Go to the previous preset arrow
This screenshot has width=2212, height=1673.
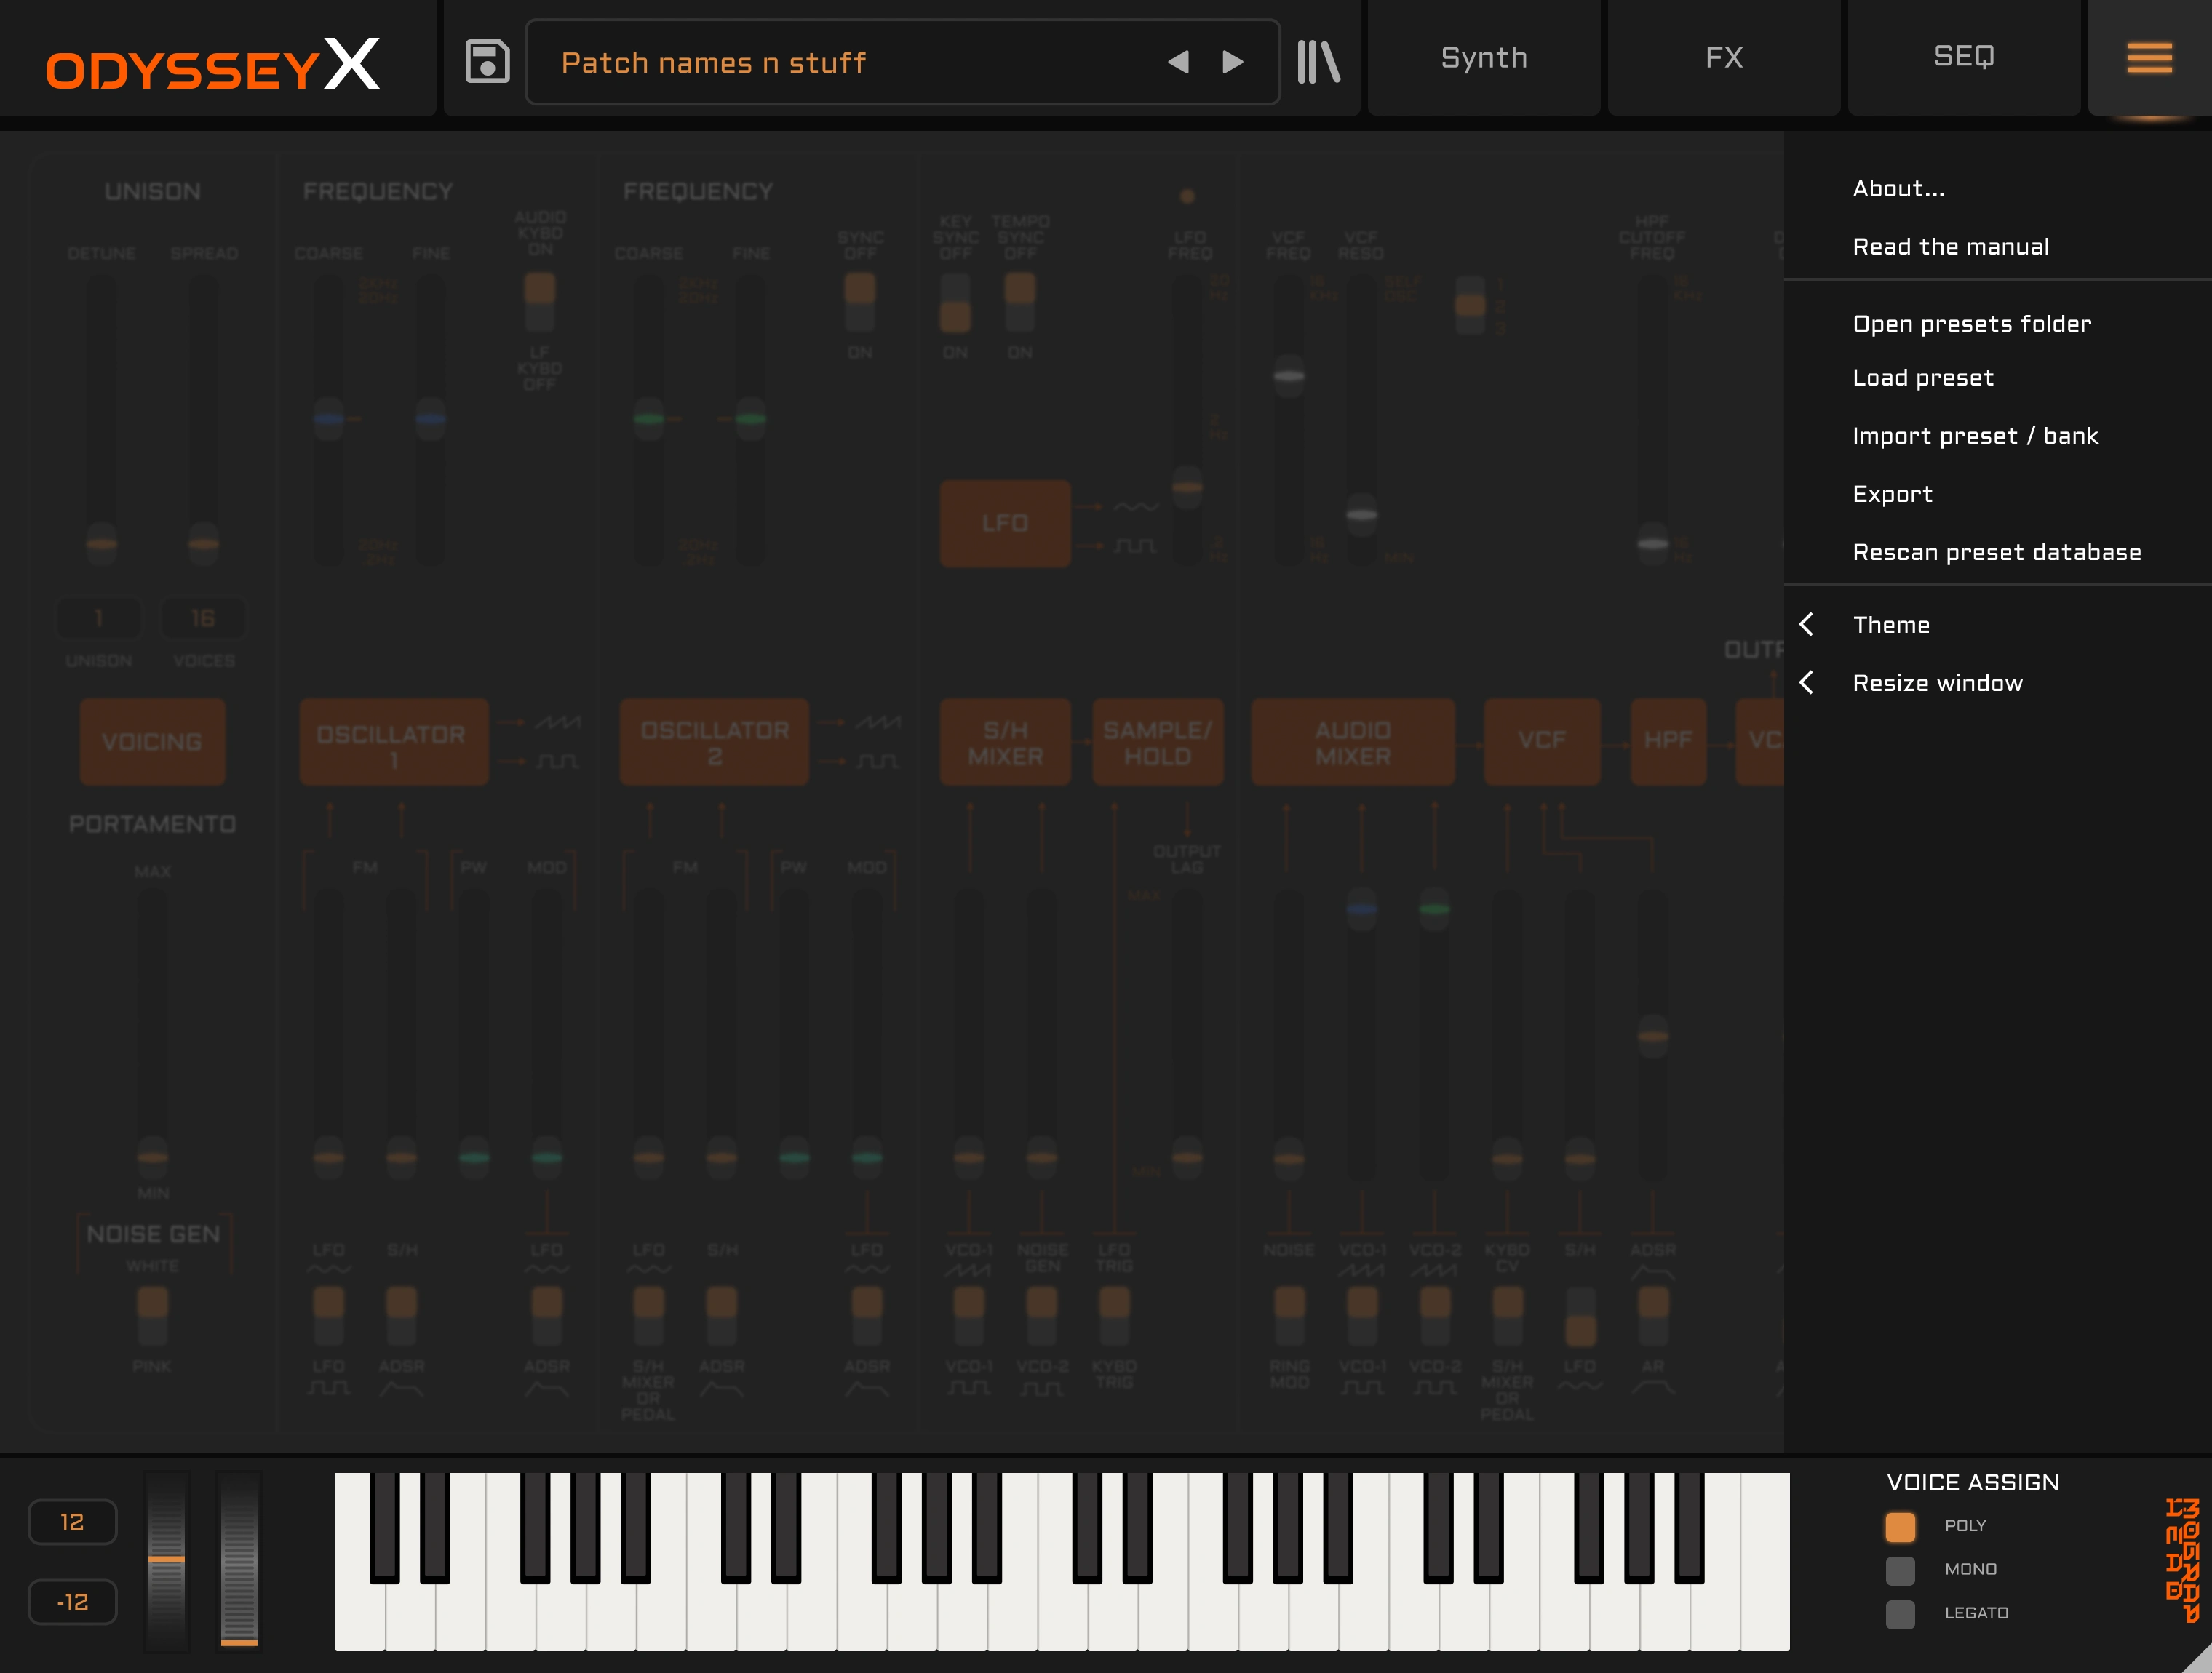[x=1178, y=62]
